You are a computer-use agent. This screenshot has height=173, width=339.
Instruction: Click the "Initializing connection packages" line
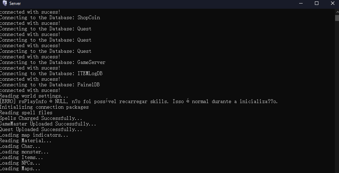(44, 107)
